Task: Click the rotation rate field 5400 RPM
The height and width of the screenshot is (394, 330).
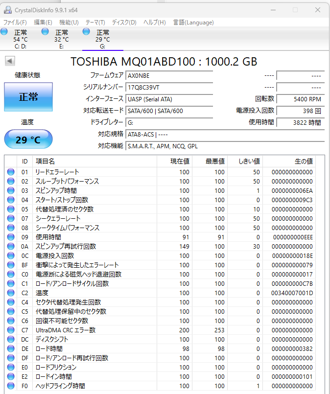Action: pos(300,99)
